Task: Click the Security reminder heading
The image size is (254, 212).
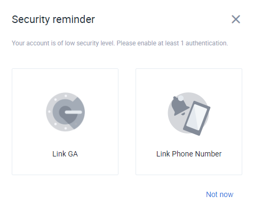Action: point(53,19)
